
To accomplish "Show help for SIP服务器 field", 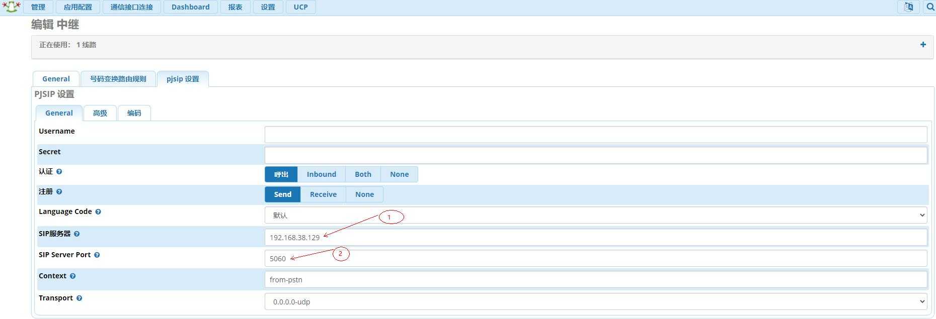I will tap(77, 234).
